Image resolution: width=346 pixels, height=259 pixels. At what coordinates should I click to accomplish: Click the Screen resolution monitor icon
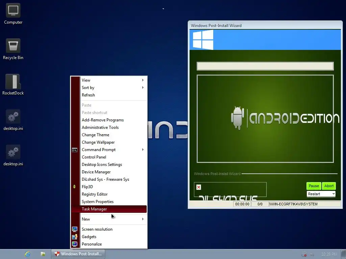[75, 229]
